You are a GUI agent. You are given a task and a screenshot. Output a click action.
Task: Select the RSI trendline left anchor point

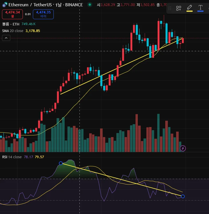pyautogui.click(x=61, y=163)
